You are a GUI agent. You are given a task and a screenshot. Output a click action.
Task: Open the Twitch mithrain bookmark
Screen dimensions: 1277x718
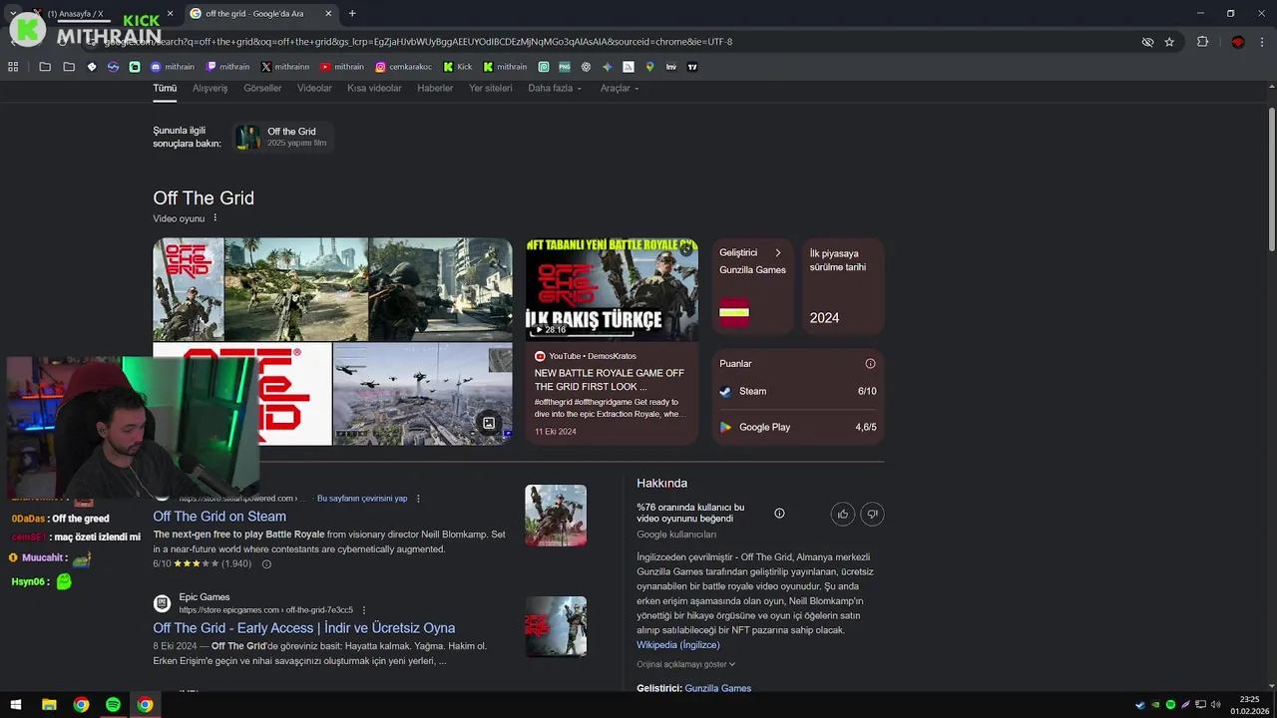[227, 67]
